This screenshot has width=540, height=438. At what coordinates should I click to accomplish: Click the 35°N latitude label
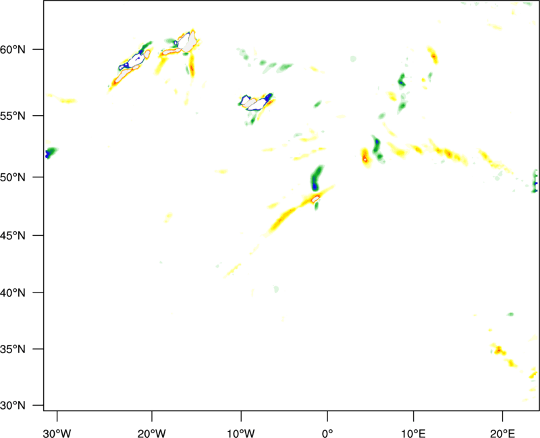(x=13, y=349)
